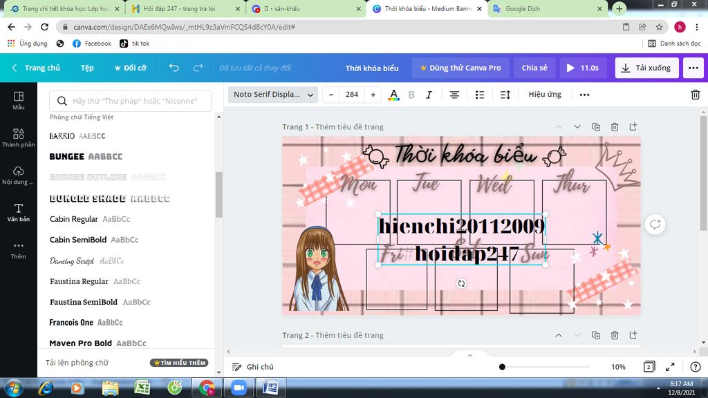The height and width of the screenshot is (398, 708).
Task: Open line spacing options
Action: click(x=505, y=95)
